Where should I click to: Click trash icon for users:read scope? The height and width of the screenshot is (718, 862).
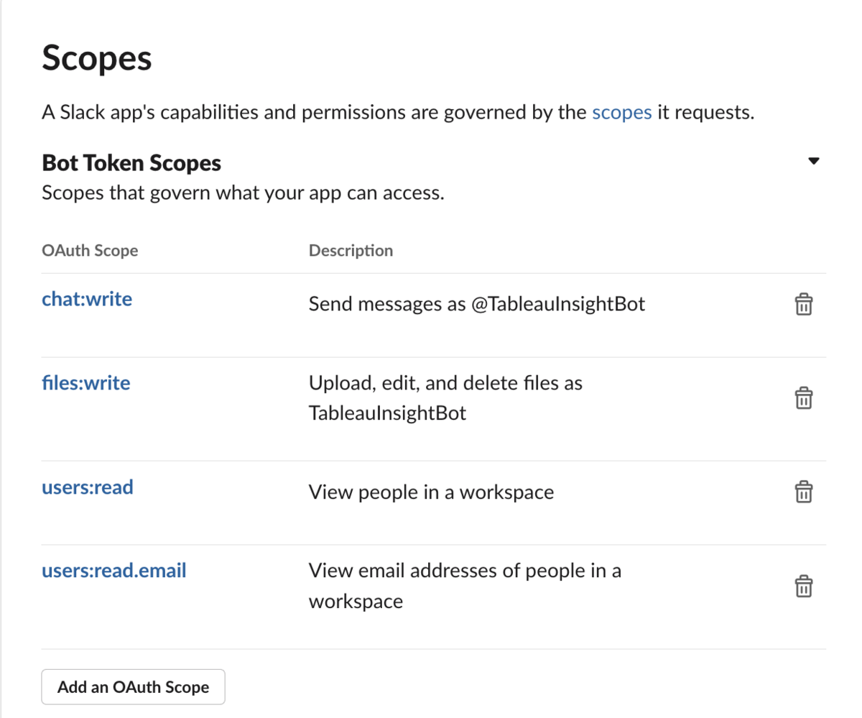pyautogui.click(x=803, y=492)
